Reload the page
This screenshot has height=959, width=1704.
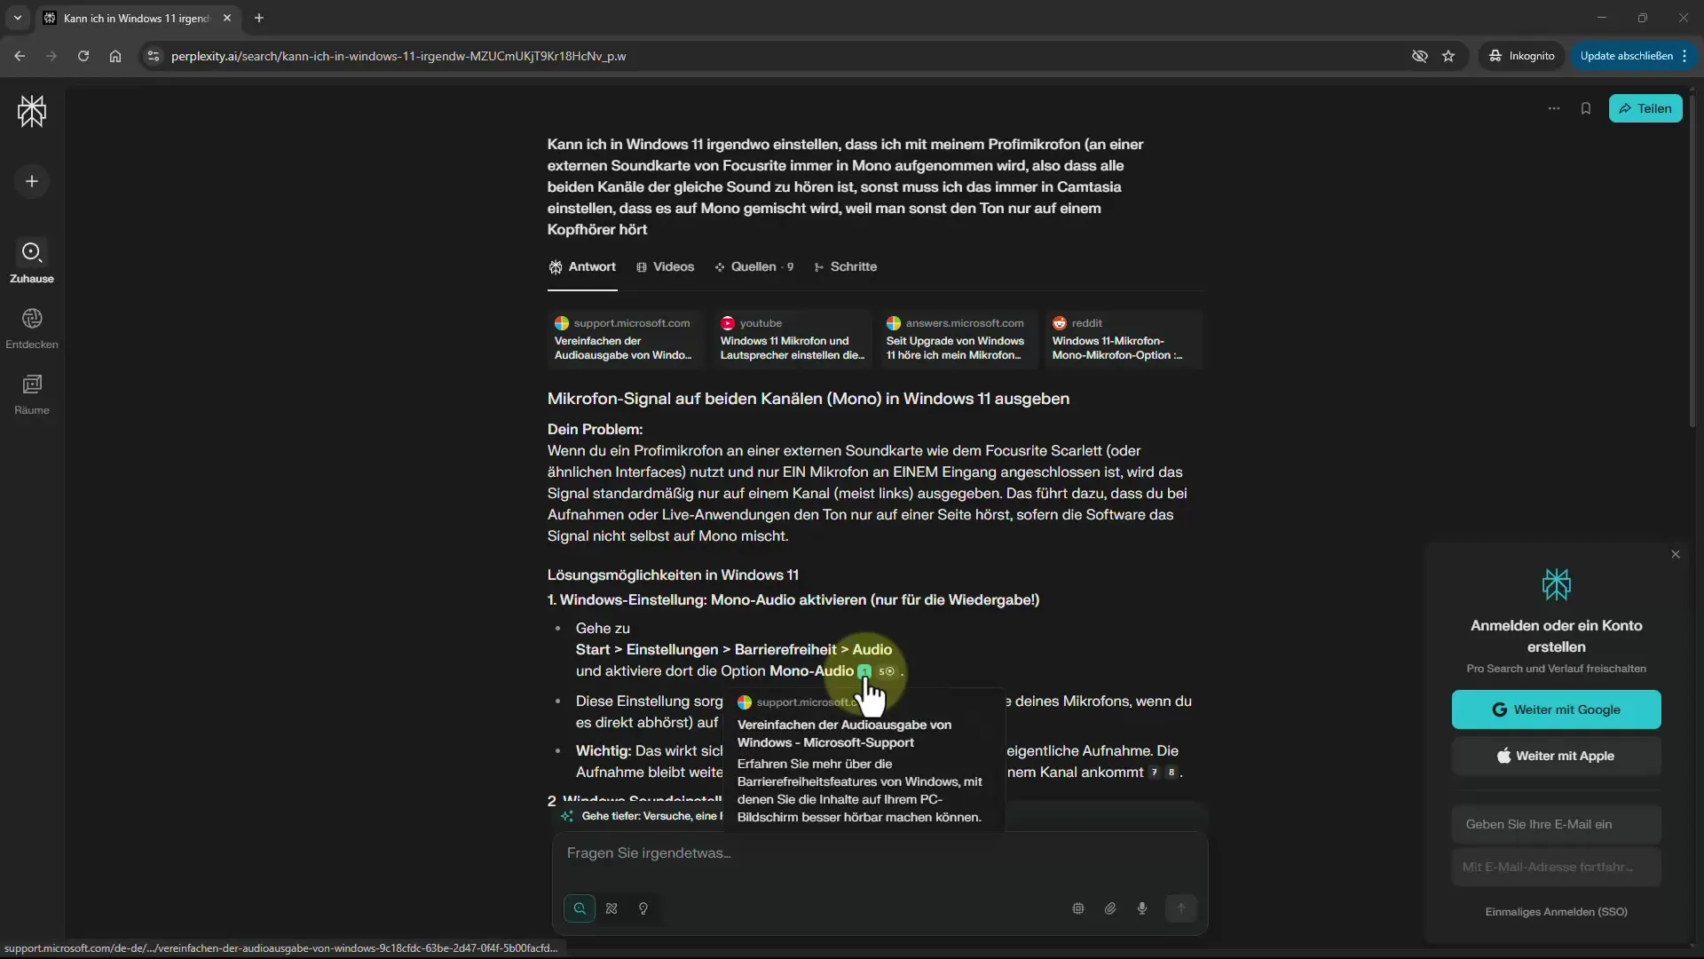coord(83,56)
